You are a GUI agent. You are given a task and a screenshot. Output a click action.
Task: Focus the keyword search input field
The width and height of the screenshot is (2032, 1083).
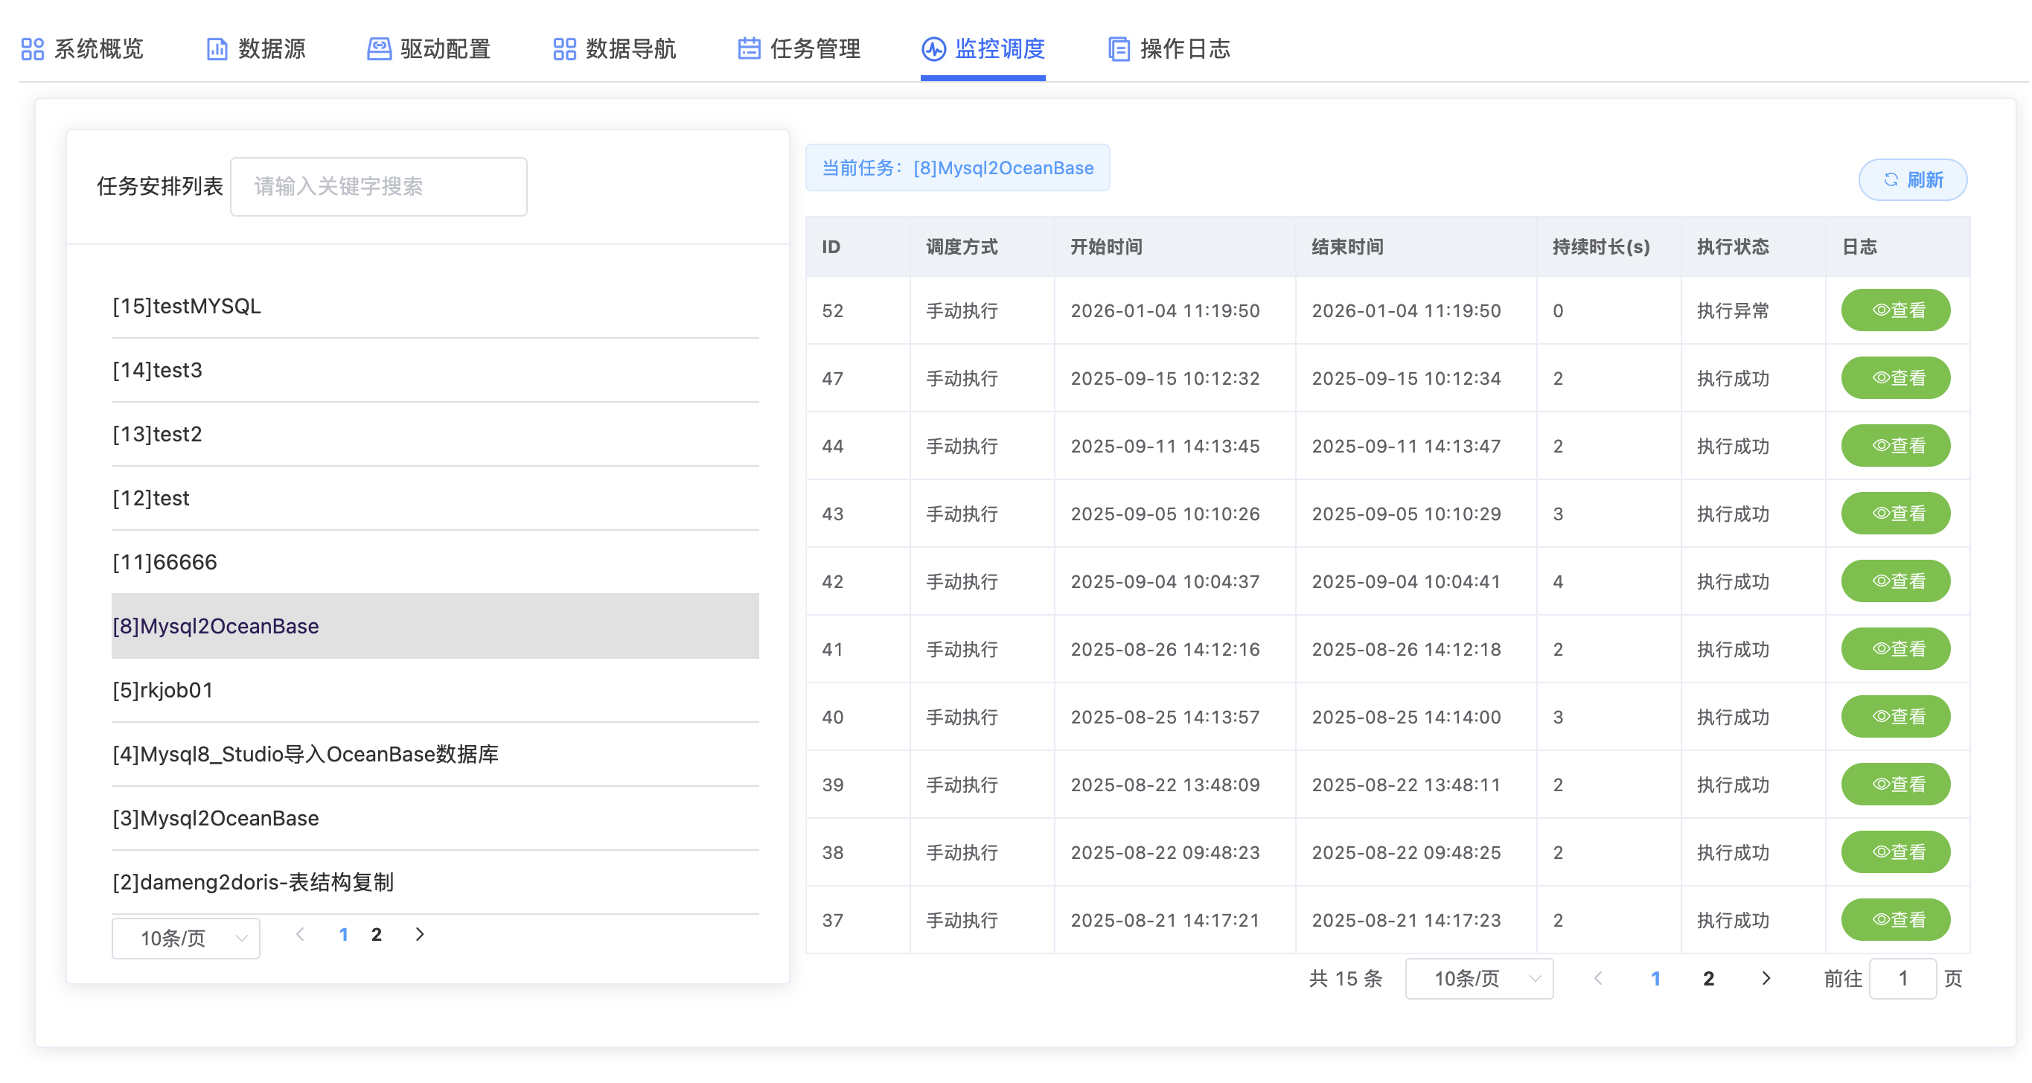tap(379, 186)
